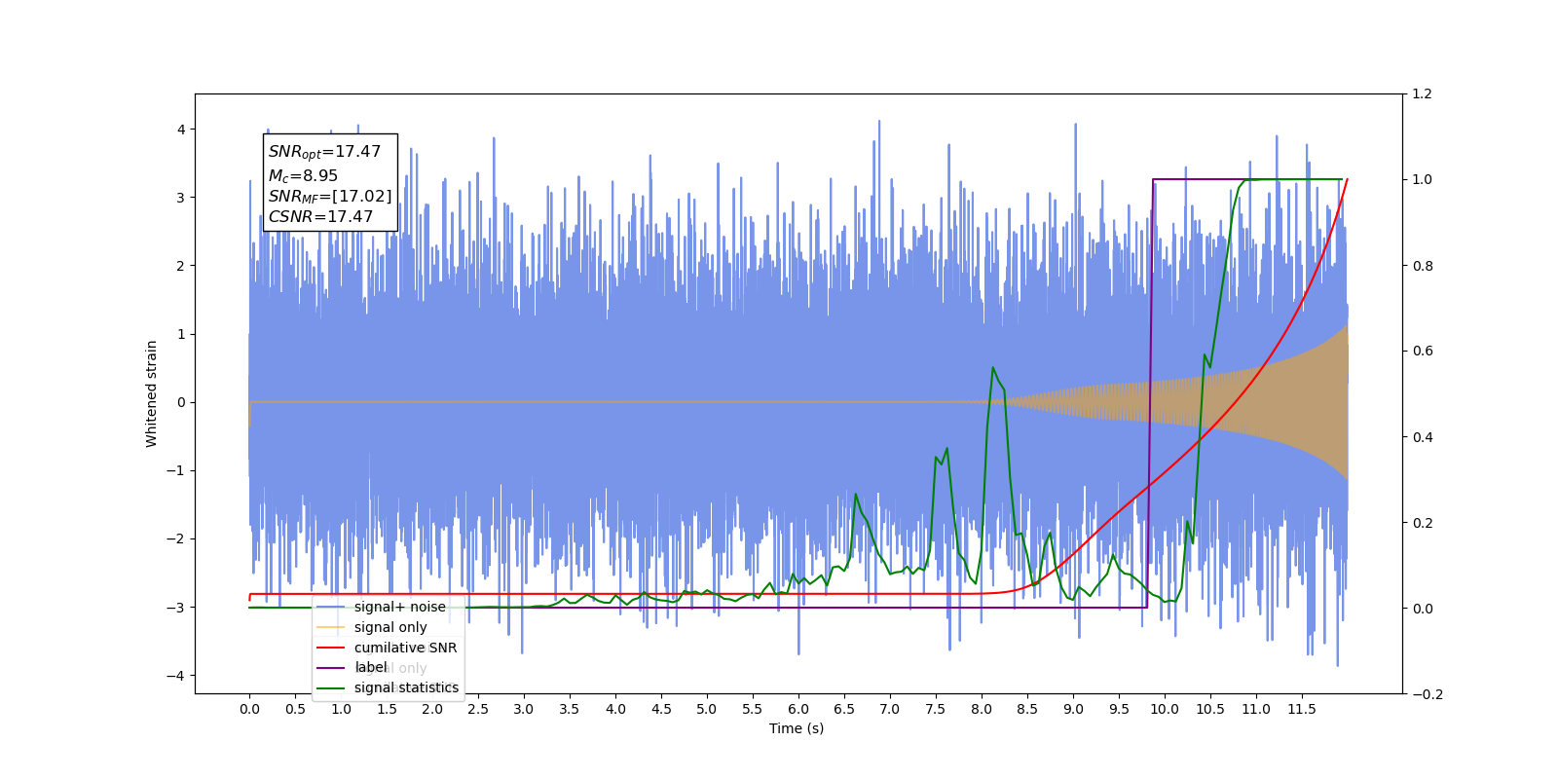Viewport: 1558px width, 779px height.
Task: Click the 2.0 tick on the Time axis
Action: [x=432, y=709]
